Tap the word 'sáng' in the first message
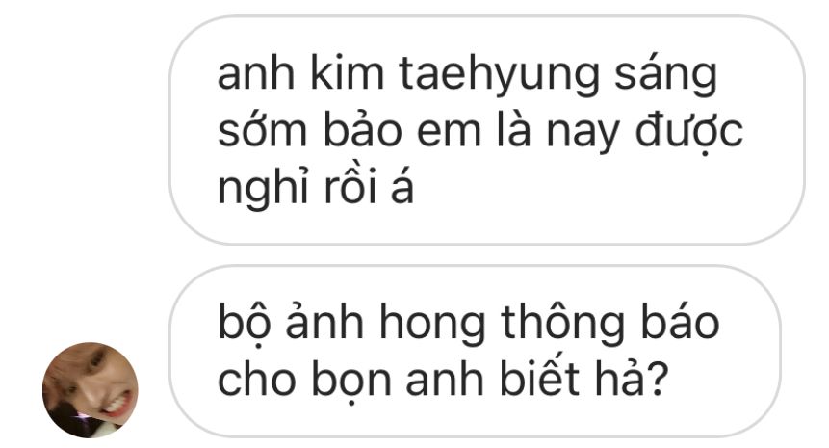The width and height of the screenshot is (829, 448). (x=665, y=74)
